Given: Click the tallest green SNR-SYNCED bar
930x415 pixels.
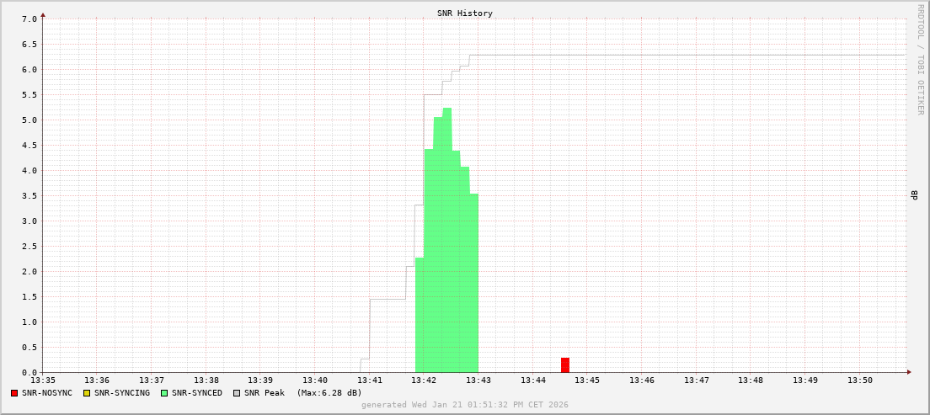Looking at the screenshot, I should [447, 236].
